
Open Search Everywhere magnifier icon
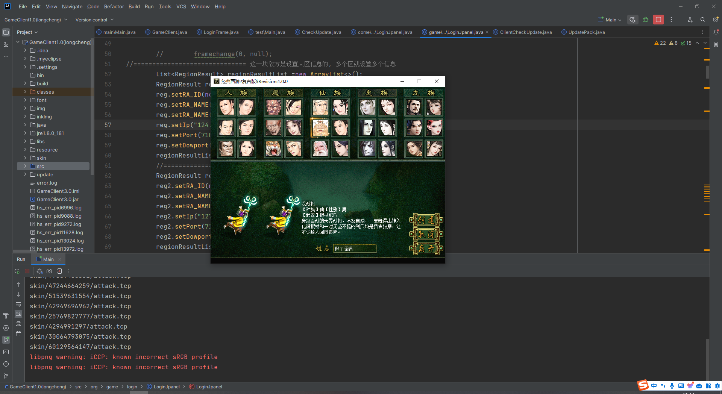click(x=702, y=20)
